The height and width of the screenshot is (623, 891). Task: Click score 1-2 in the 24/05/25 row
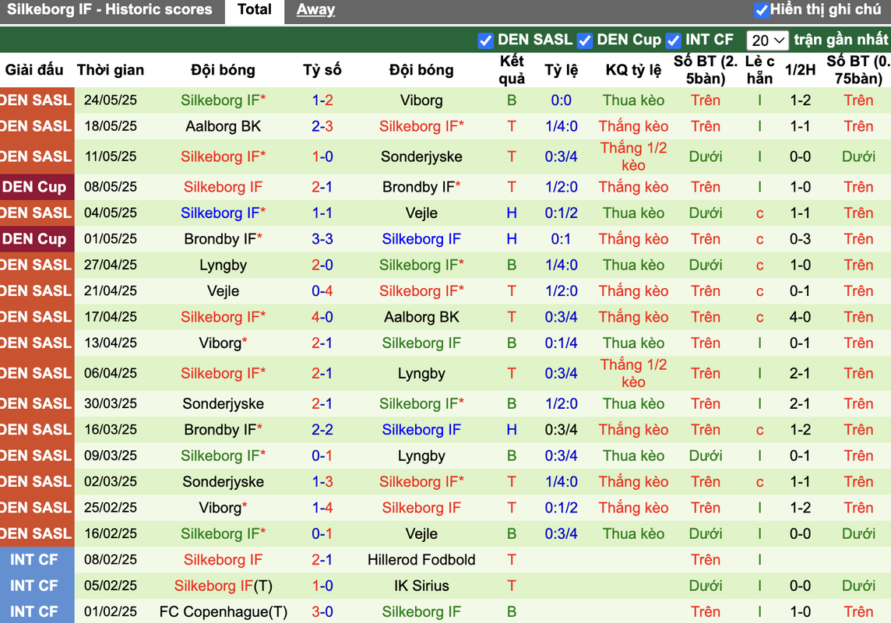pos(322,100)
